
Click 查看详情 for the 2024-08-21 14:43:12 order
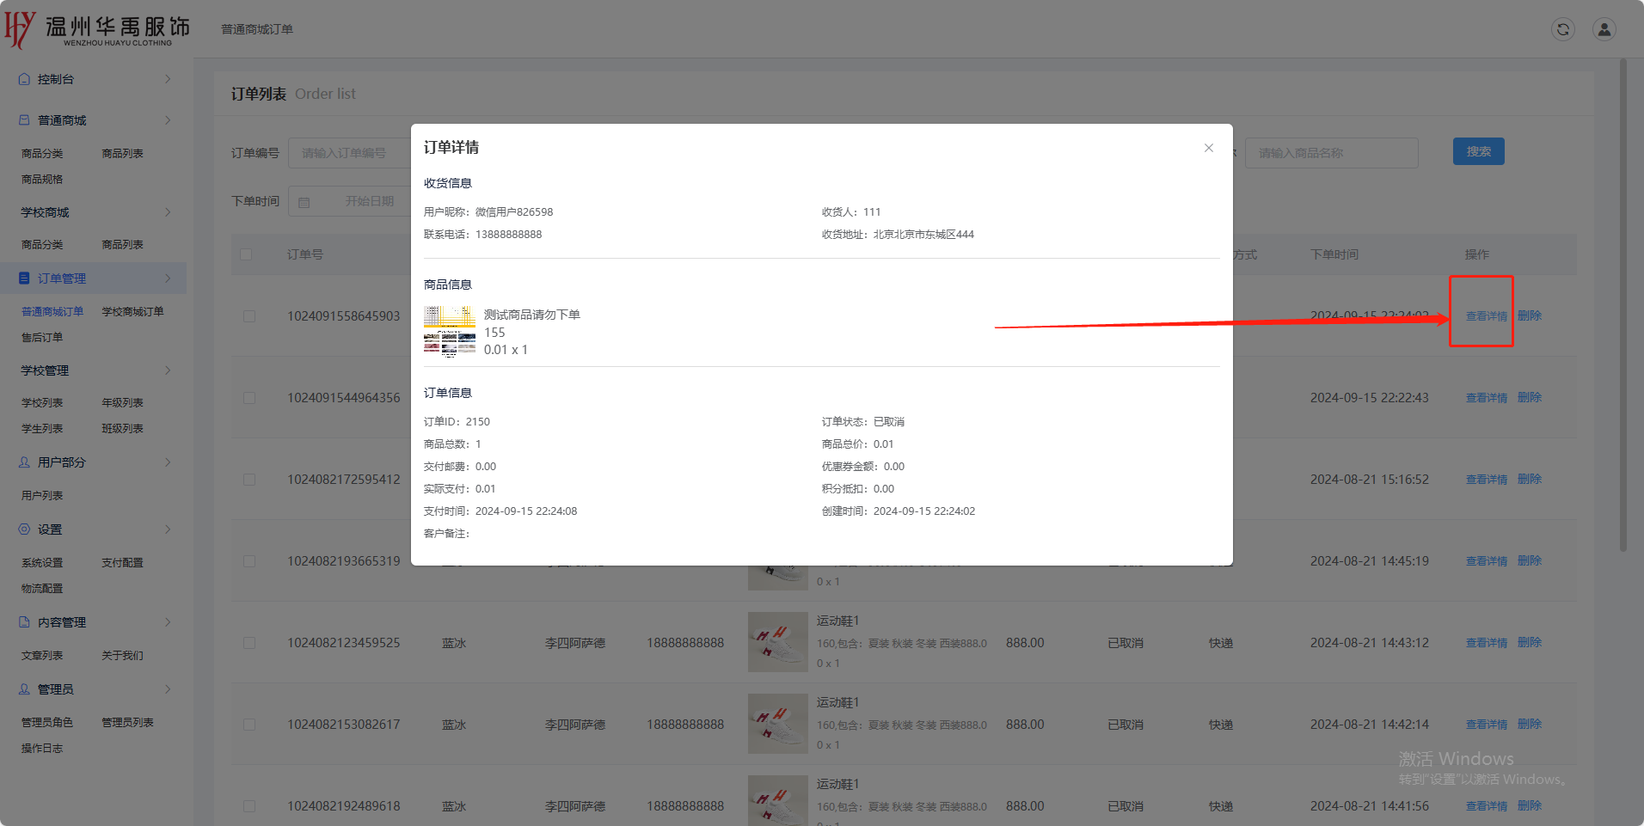pos(1486,643)
